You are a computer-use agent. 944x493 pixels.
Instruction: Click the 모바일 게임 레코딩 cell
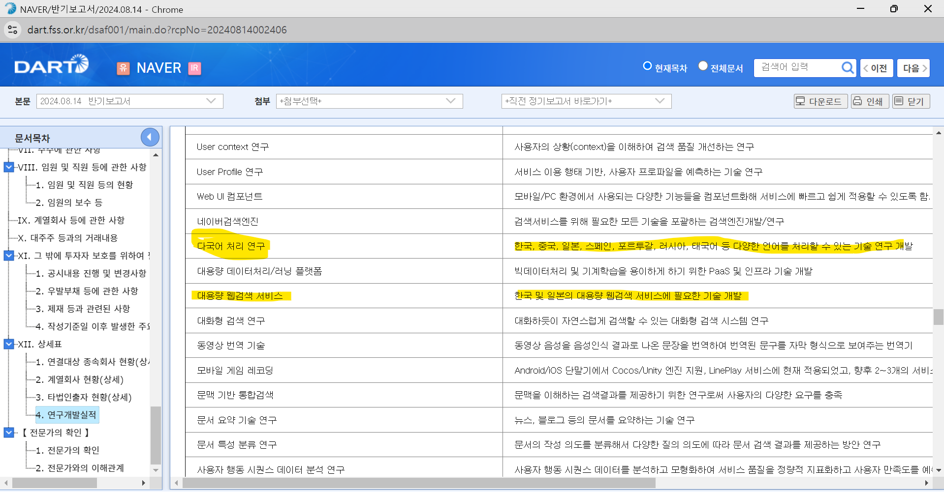pos(344,370)
